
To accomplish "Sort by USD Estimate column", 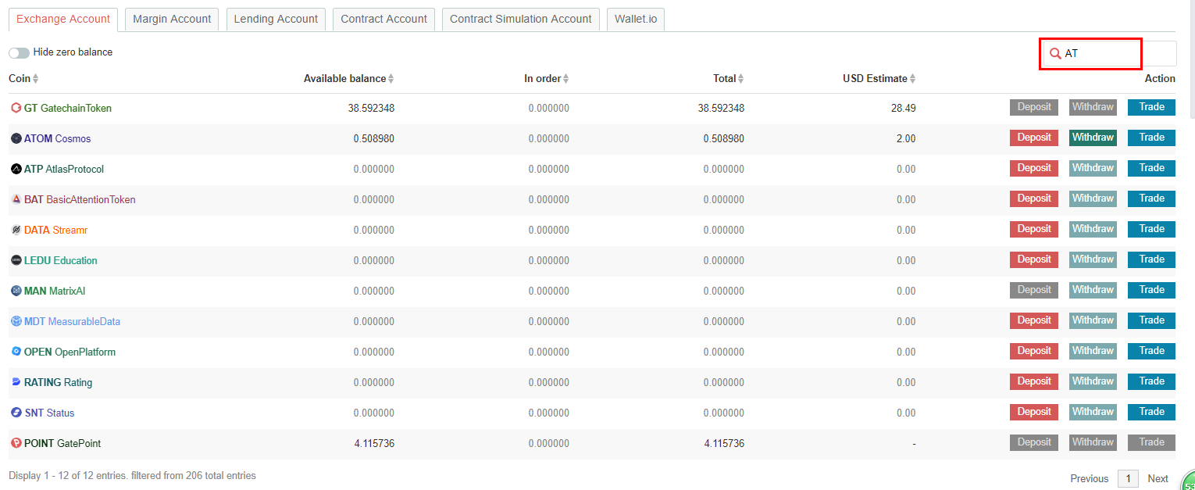I will point(879,79).
